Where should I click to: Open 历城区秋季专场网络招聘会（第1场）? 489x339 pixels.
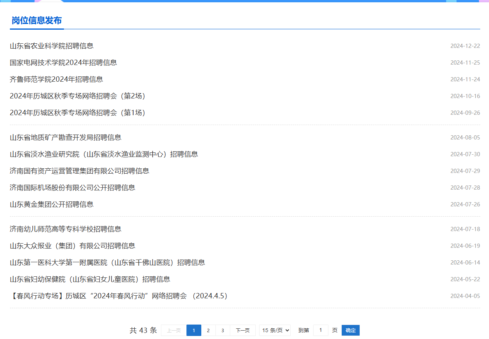78,113
